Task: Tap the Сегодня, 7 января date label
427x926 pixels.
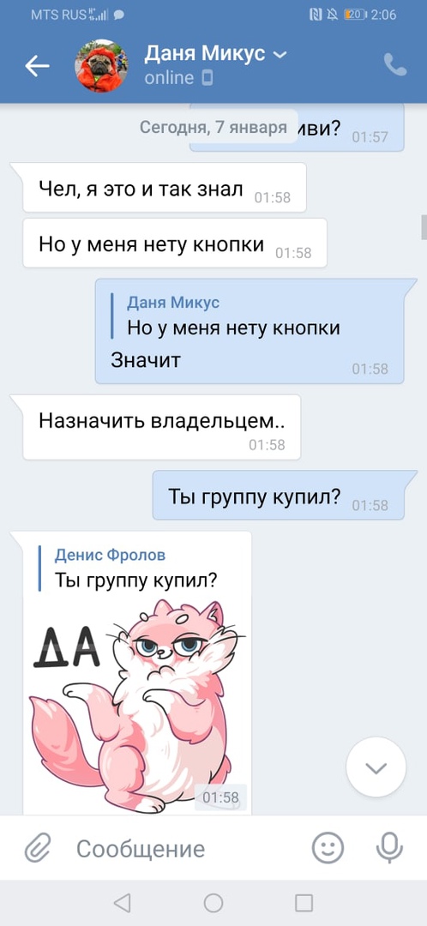Action: [213, 127]
